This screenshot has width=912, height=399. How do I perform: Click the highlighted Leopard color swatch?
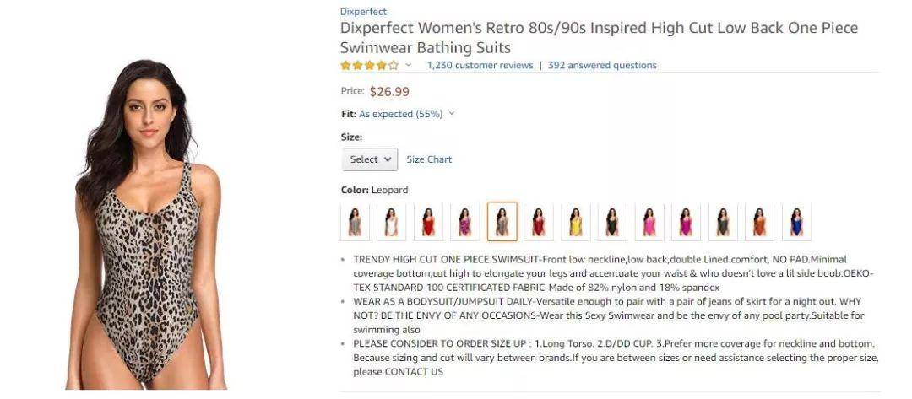point(502,222)
